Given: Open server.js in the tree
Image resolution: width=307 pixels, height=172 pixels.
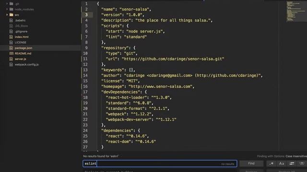Looking at the screenshot, I should point(20,59).
